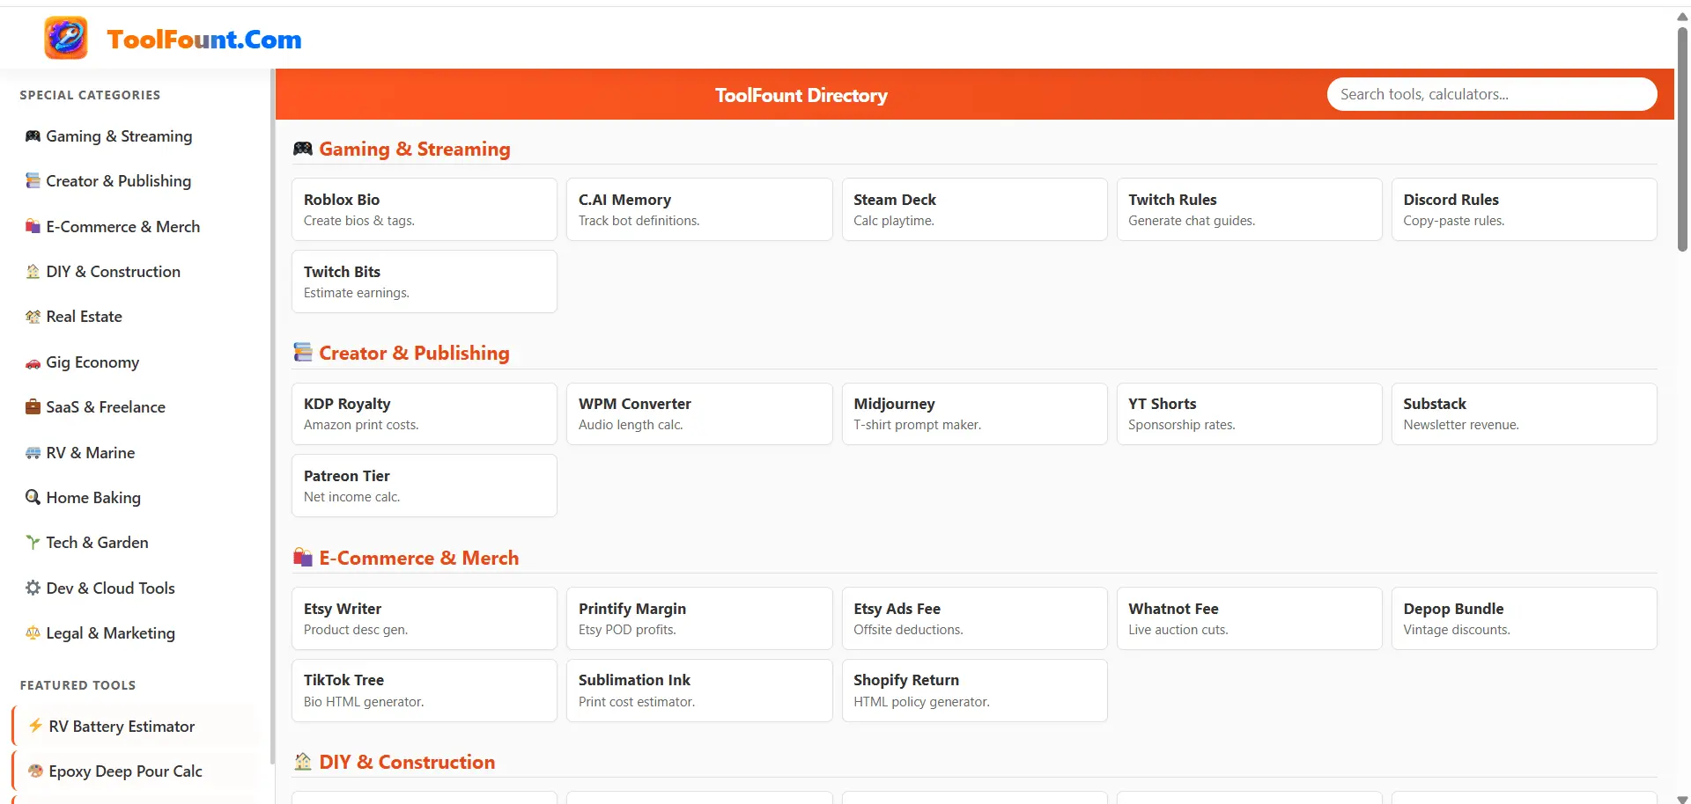Click the palette icon beside Epoxy Deep Pour Calc
Viewport: 1691px width, 804px height.
[35, 771]
